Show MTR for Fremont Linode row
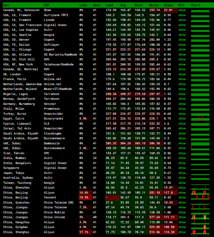The height and width of the screenshot is (237, 214). 182,20
